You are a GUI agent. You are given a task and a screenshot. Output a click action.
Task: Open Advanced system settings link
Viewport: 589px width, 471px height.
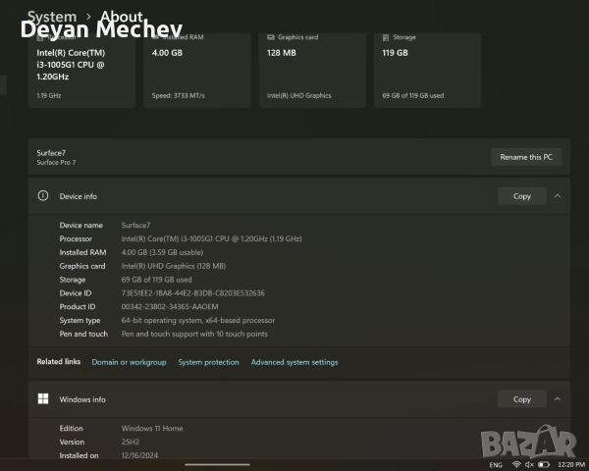(294, 362)
